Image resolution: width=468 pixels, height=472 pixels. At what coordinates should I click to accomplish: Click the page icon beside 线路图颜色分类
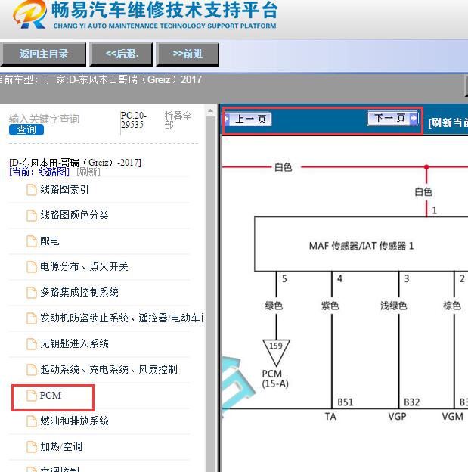[32, 216]
